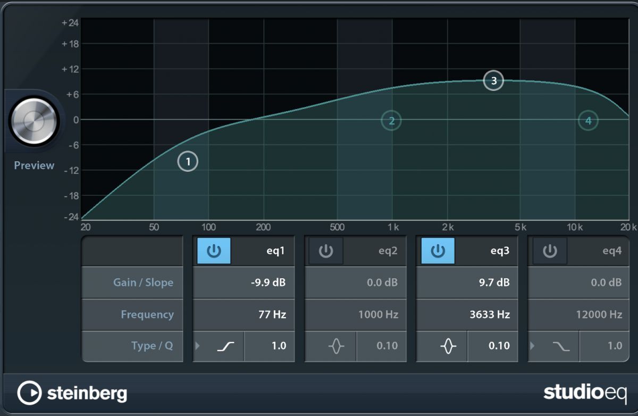Open the filter type selector for eq4
Screen dimensions: 638x416
pos(533,346)
